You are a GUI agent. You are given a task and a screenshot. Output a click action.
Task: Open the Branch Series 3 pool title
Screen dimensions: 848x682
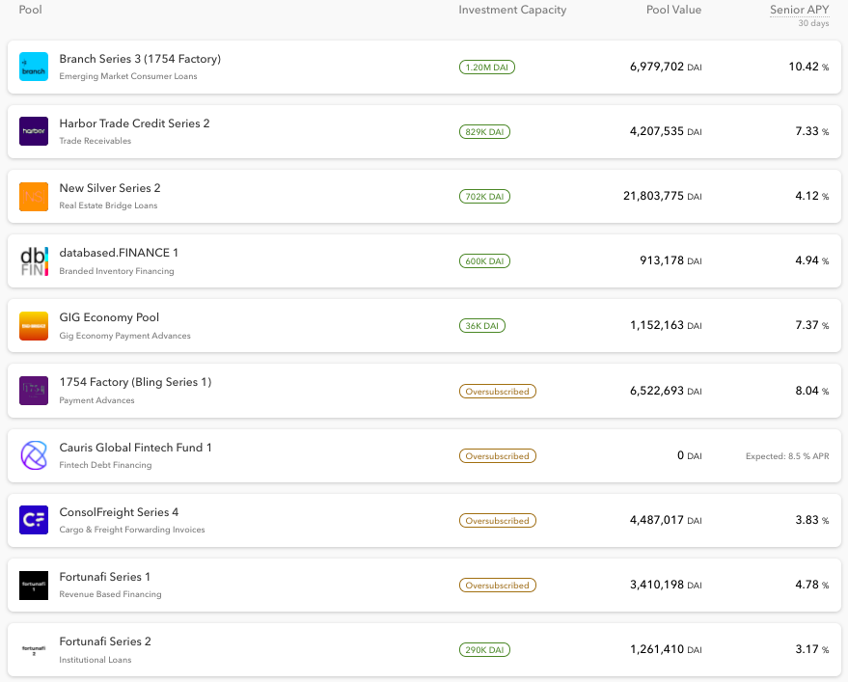140,59
